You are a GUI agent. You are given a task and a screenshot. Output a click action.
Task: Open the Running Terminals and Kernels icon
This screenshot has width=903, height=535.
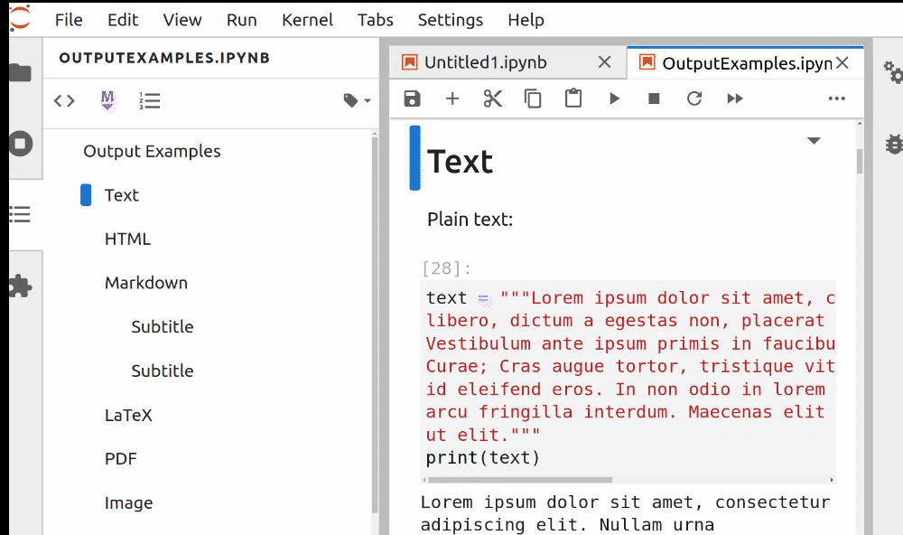point(21,144)
